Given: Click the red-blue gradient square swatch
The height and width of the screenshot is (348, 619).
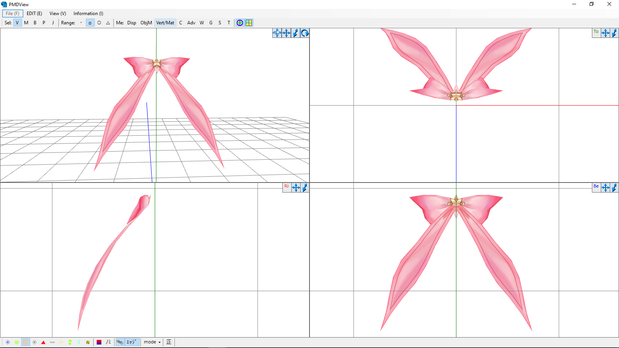Looking at the screenshot, I should [99, 342].
